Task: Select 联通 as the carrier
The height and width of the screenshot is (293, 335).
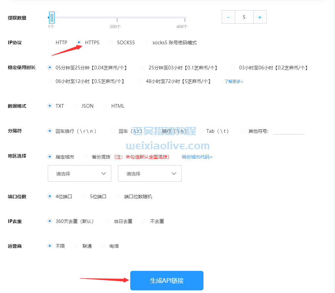Action: pyautogui.click(x=77, y=246)
